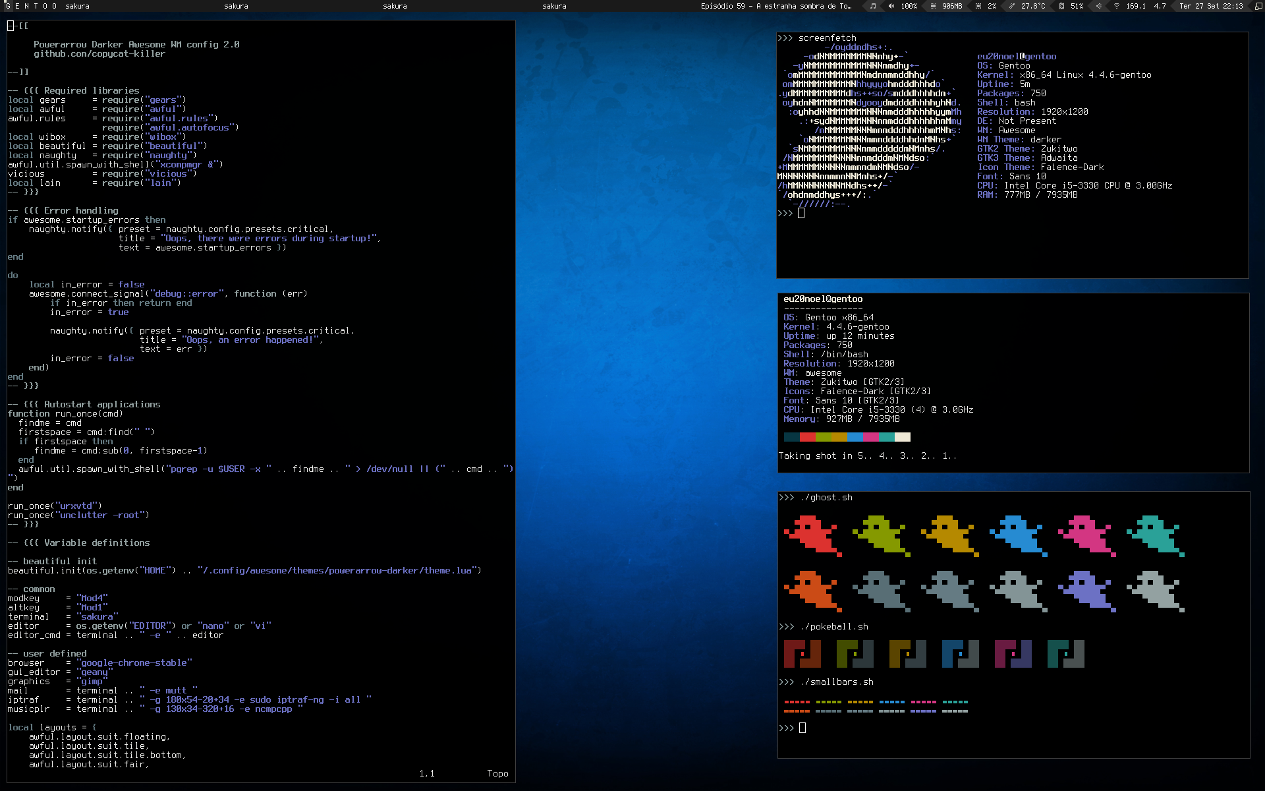Click the 'github.com/copycat-killer' line in the editor
Screen dimensions: 1265x791
click(x=99, y=54)
